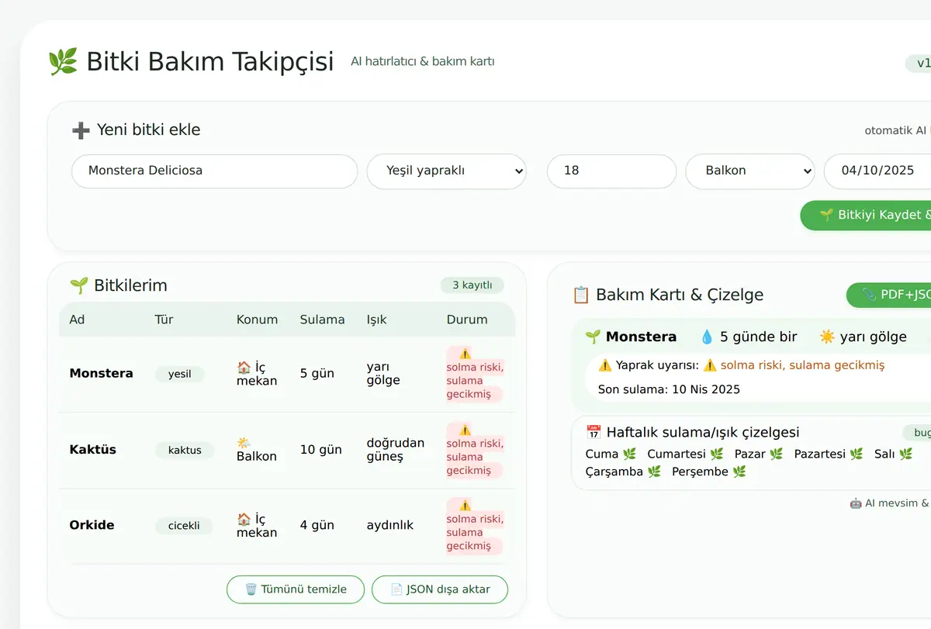Click the leaf icon next to Çarşamba
This screenshot has width=931, height=629.
pyautogui.click(x=655, y=472)
